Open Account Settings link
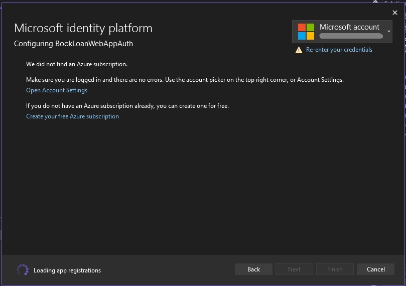The width and height of the screenshot is (406, 286). (x=57, y=90)
